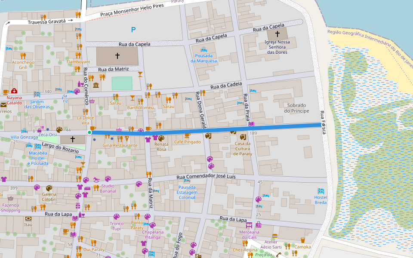
Task: Click the blue parking P icon
Action: click(133, 30)
